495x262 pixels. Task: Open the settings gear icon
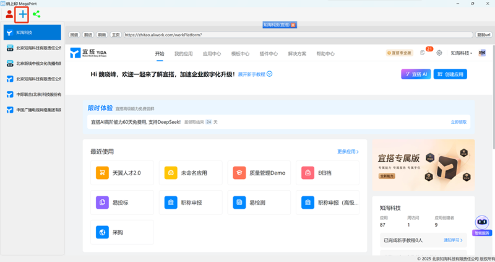439,53
